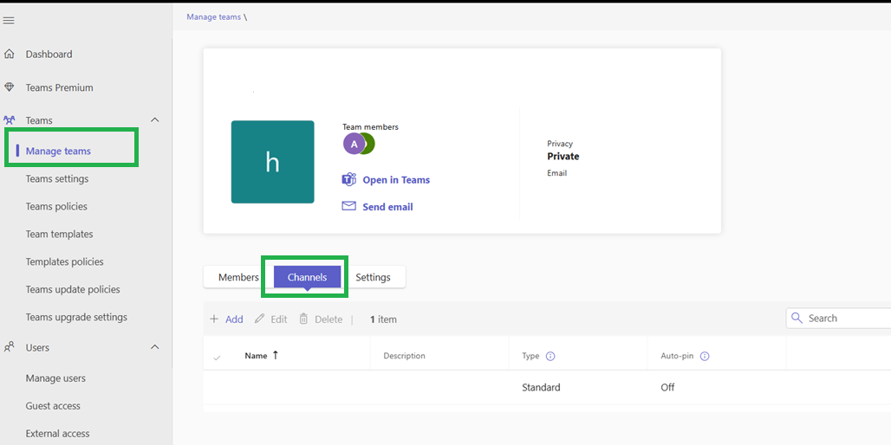Click the Edit button label

tap(278, 319)
